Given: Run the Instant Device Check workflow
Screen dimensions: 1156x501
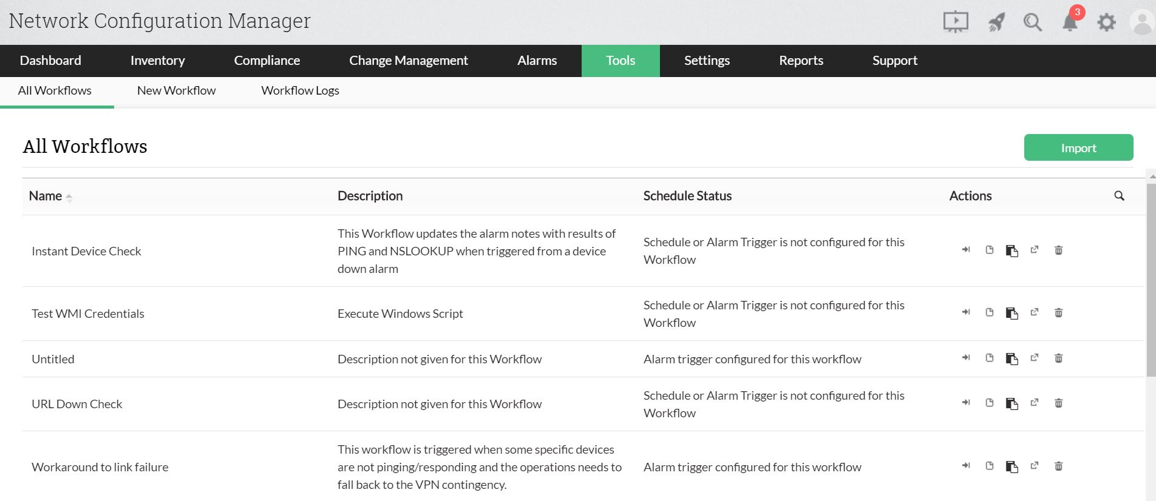Looking at the screenshot, I should click(x=965, y=250).
